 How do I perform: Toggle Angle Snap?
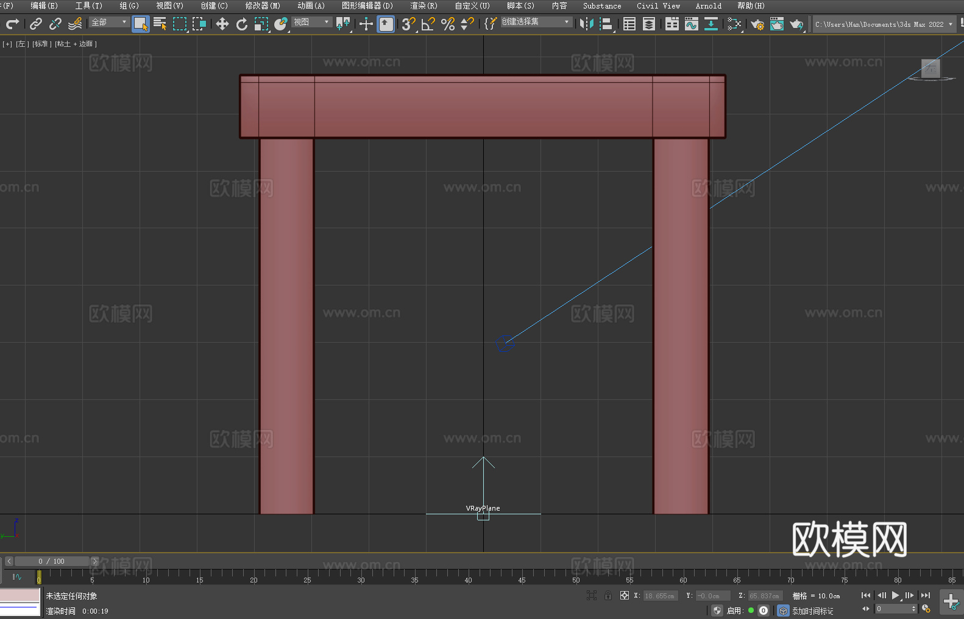428,24
